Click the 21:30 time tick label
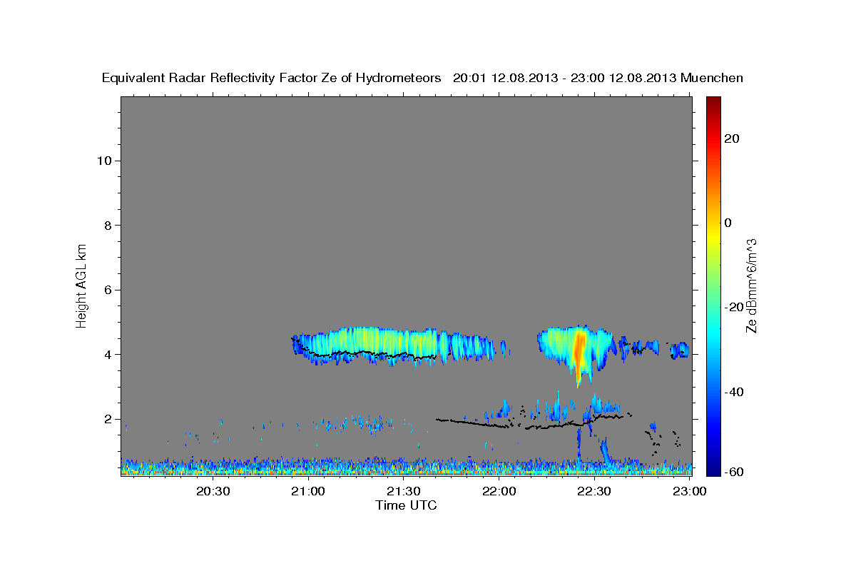The height and width of the screenshot is (571, 856). pyautogui.click(x=404, y=491)
